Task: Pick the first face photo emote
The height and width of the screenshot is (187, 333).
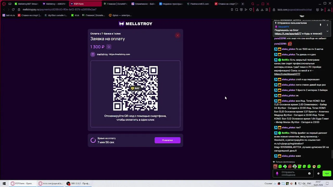Action: click(275, 166)
